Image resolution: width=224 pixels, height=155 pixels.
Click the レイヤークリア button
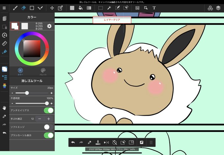coord(112,20)
